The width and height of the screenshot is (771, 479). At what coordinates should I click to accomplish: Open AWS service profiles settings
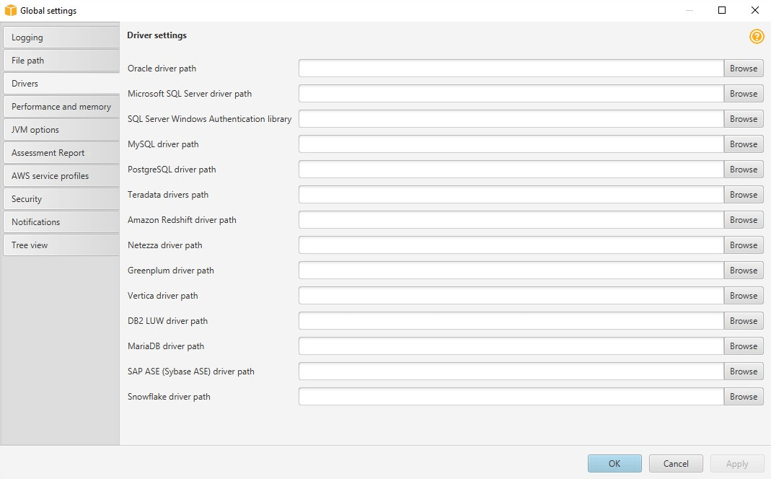[x=61, y=175]
